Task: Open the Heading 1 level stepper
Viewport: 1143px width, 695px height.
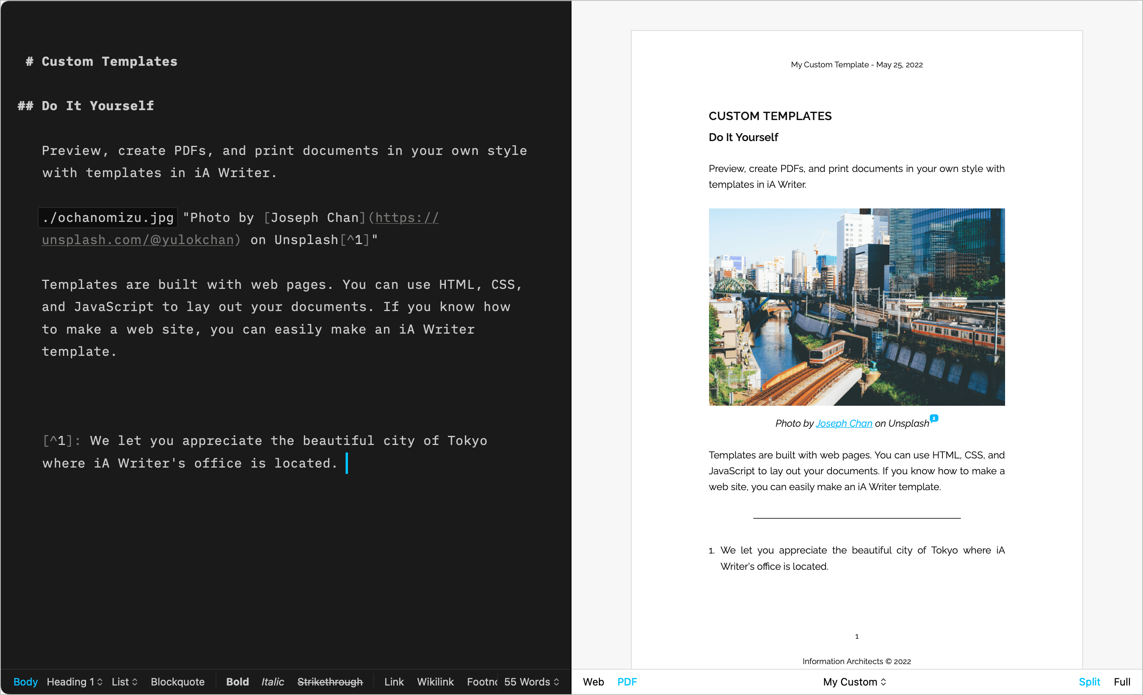Action: [x=75, y=682]
